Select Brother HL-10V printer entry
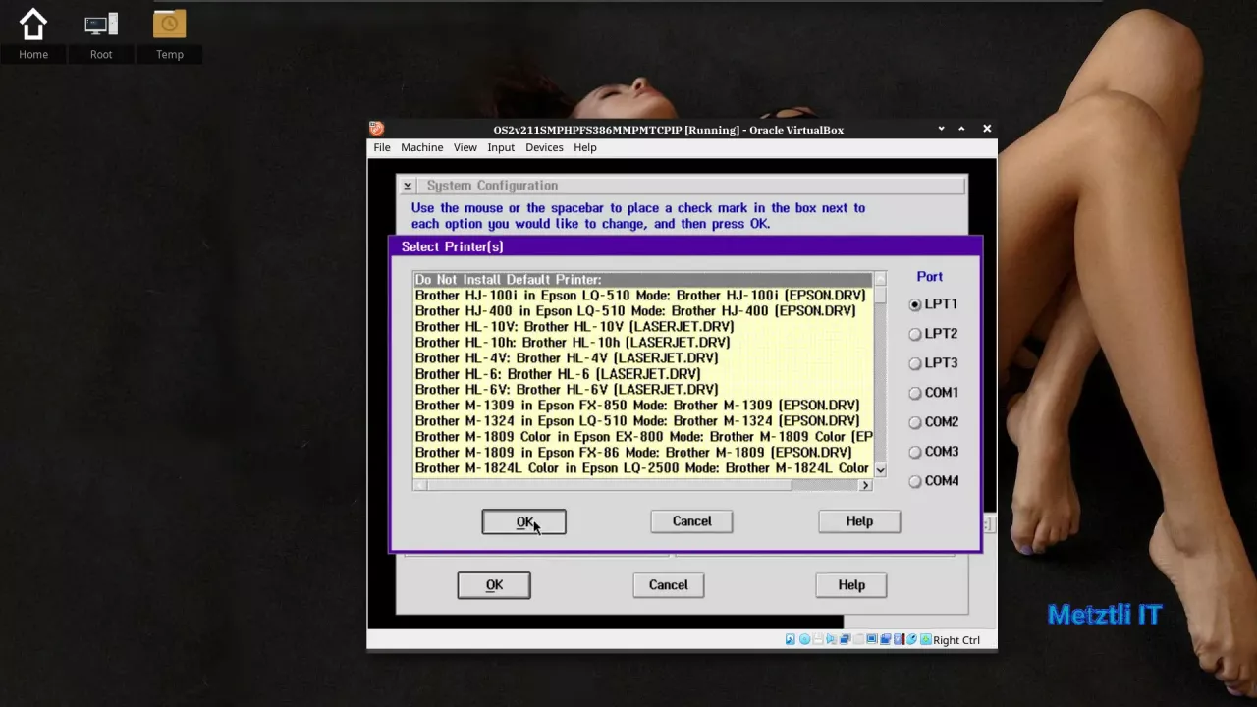The height and width of the screenshot is (707, 1257). pos(642,327)
